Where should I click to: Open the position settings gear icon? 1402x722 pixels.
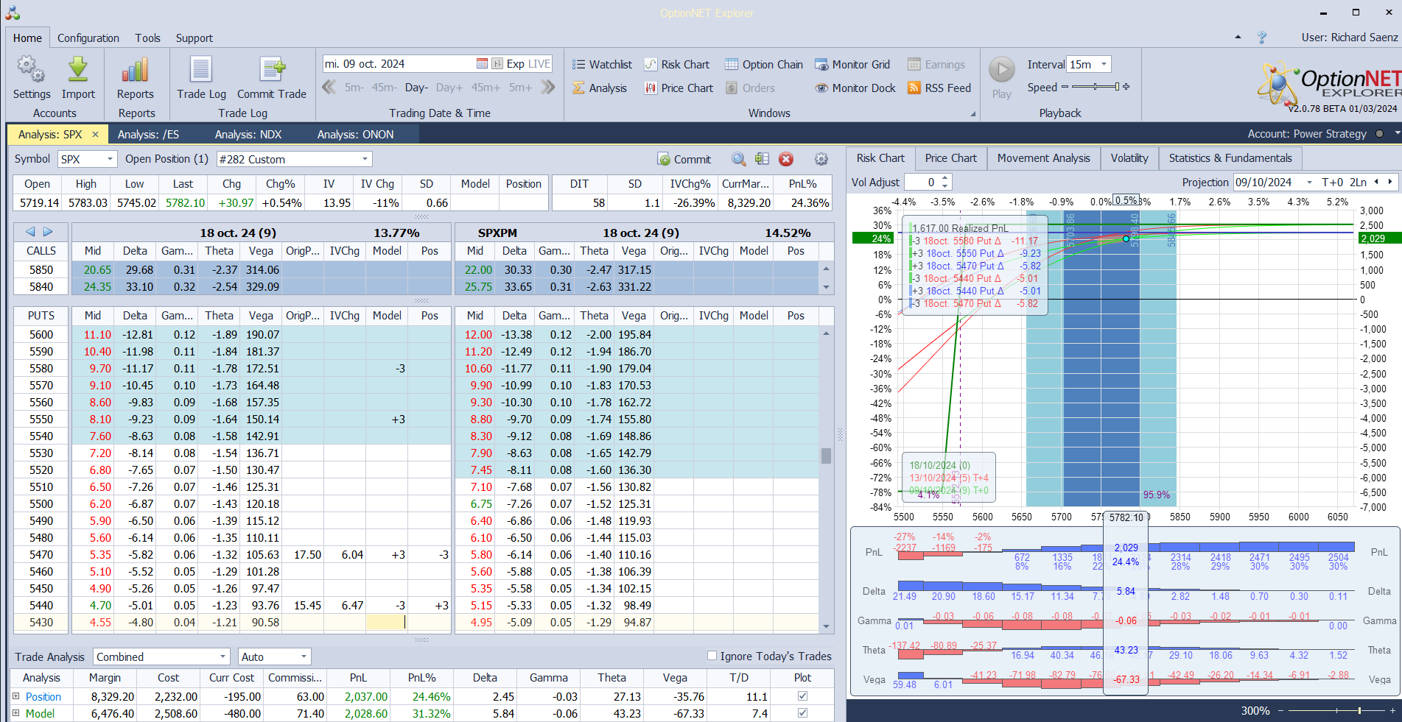click(x=821, y=159)
